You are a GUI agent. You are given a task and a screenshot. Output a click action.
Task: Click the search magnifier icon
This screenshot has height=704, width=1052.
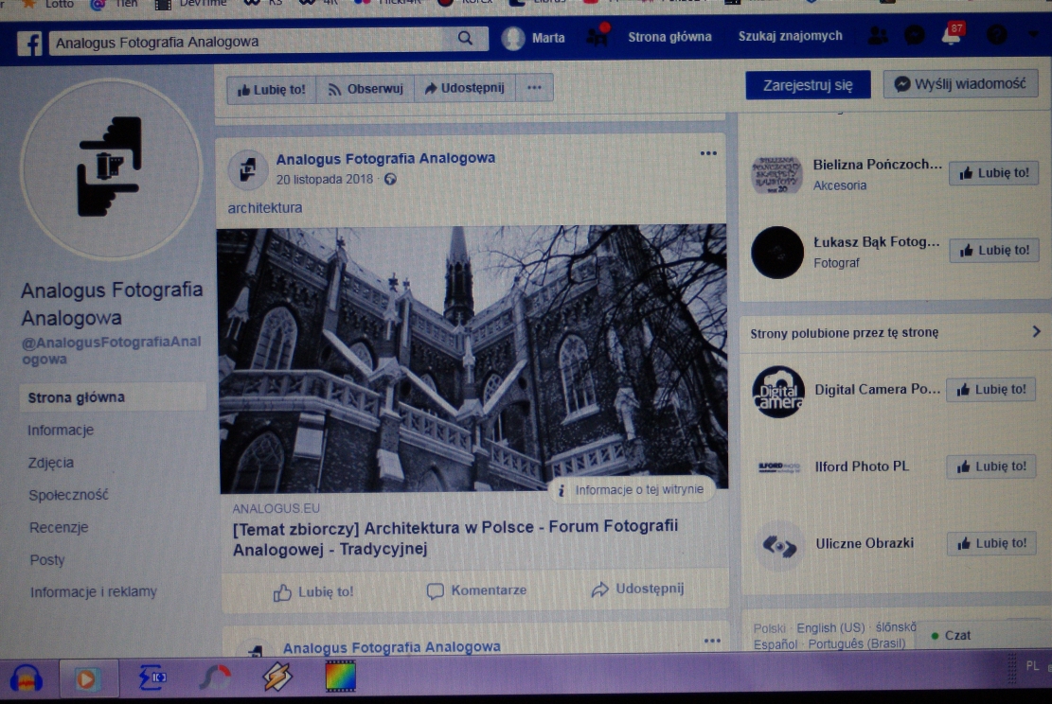(x=464, y=39)
